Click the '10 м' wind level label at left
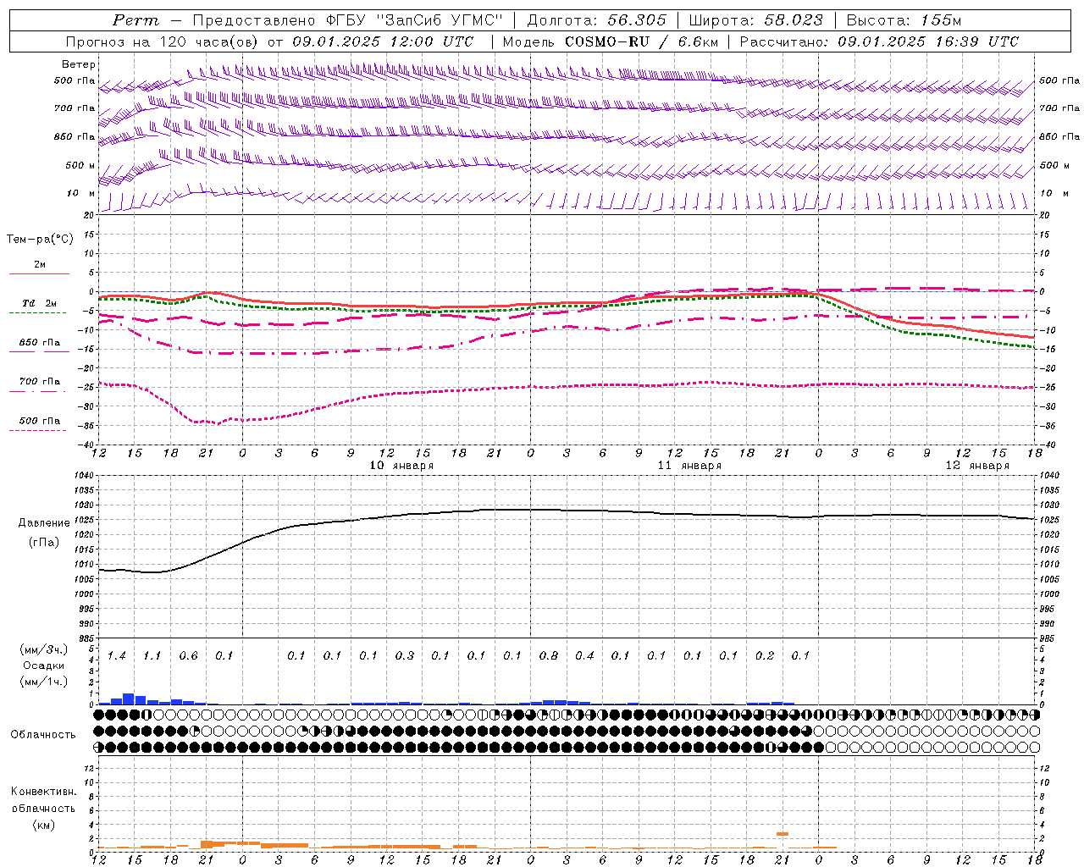The width and height of the screenshot is (1084, 867). 81,193
